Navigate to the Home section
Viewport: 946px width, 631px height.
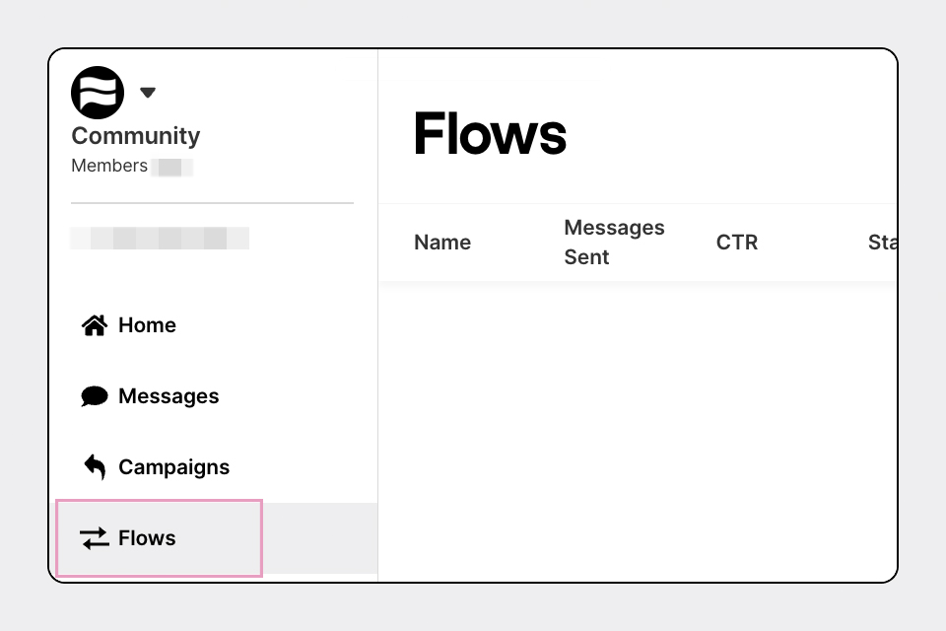[x=146, y=324]
